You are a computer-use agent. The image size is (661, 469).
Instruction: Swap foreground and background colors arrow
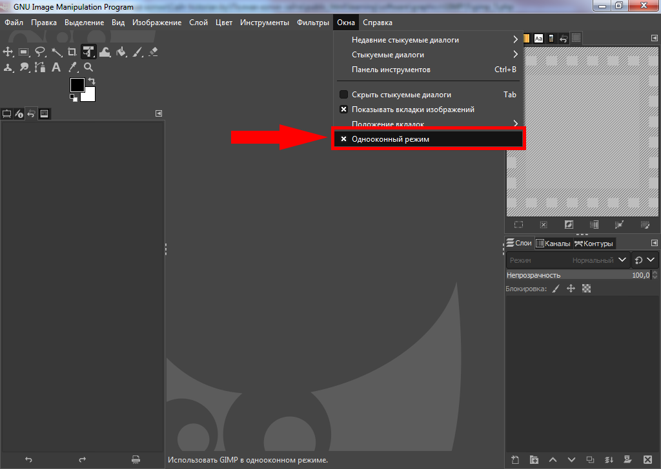coord(92,82)
